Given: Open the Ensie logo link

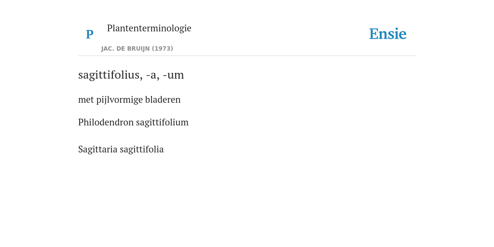Looking at the screenshot, I should pyautogui.click(x=388, y=34).
